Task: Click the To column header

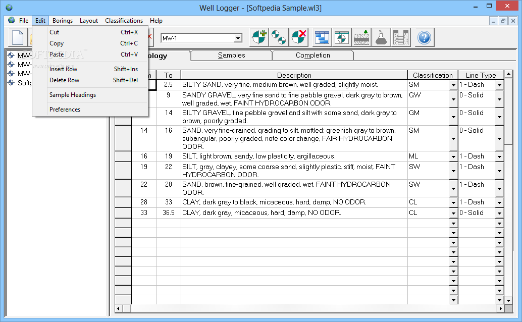Action: [169, 75]
